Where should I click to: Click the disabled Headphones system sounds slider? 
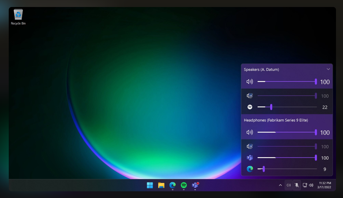click(287, 146)
